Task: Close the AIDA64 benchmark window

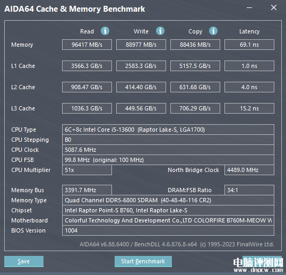Action: coord(274,7)
